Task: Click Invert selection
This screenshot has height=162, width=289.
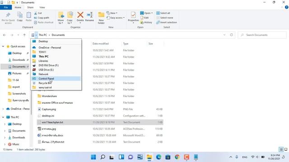Action: pos(167,22)
